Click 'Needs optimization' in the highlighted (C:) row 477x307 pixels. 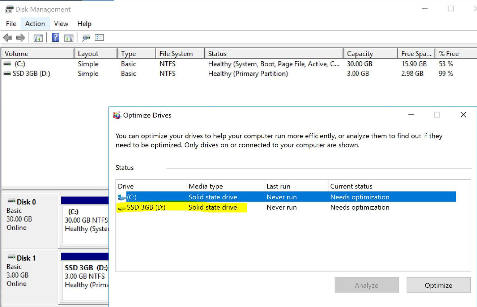pos(360,197)
